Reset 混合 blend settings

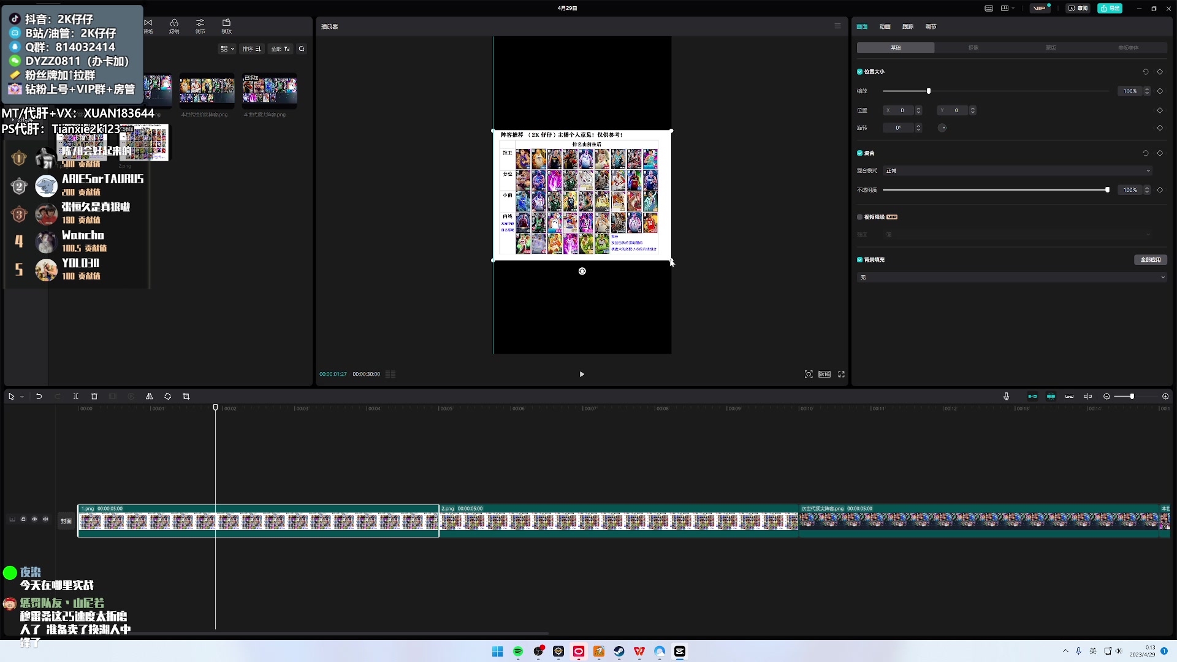coord(1145,153)
